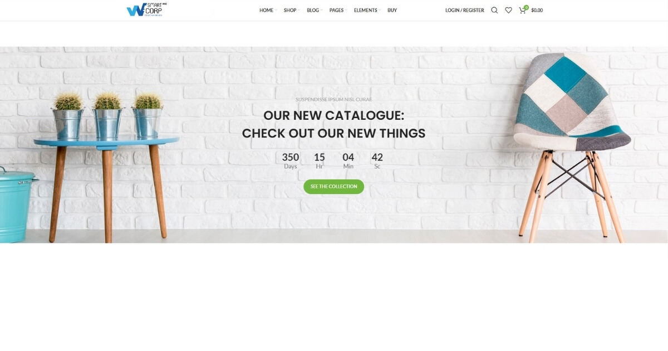Image resolution: width=668 pixels, height=351 pixels.
Task: Click the Sc seconds countdown value
Action: [x=377, y=160]
